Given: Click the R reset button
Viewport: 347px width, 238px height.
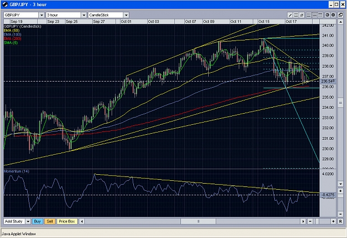Looking at the screenshot, I should tap(340, 221).
